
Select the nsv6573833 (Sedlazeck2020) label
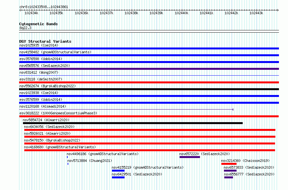click(x=249, y=167)
